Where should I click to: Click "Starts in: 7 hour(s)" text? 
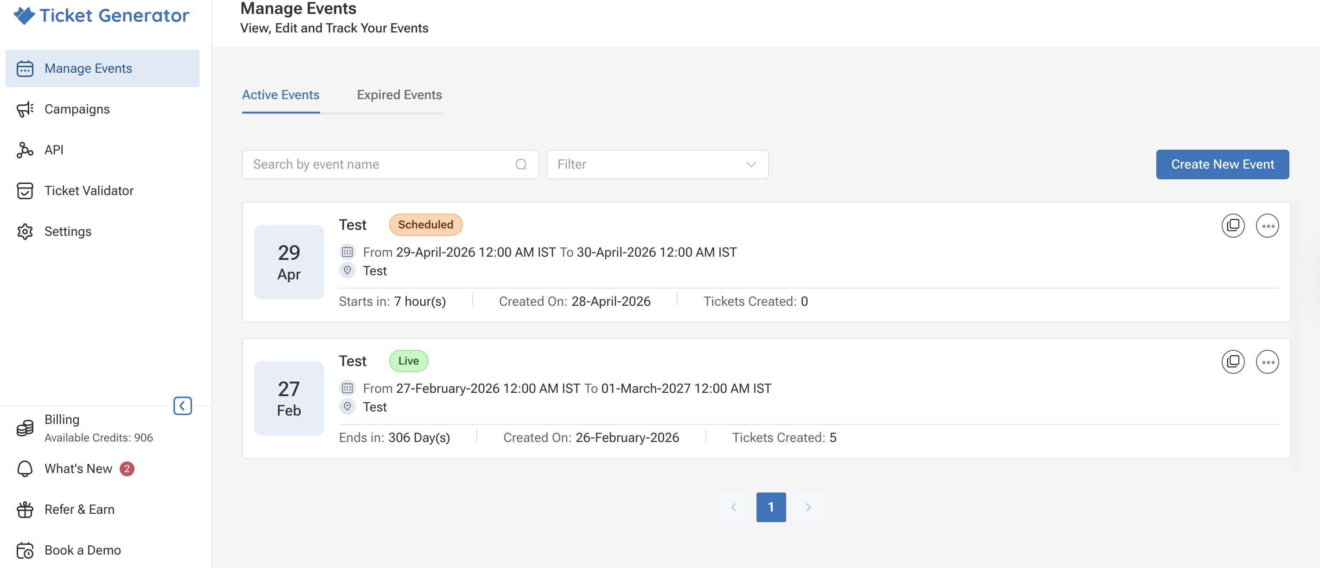point(392,302)
